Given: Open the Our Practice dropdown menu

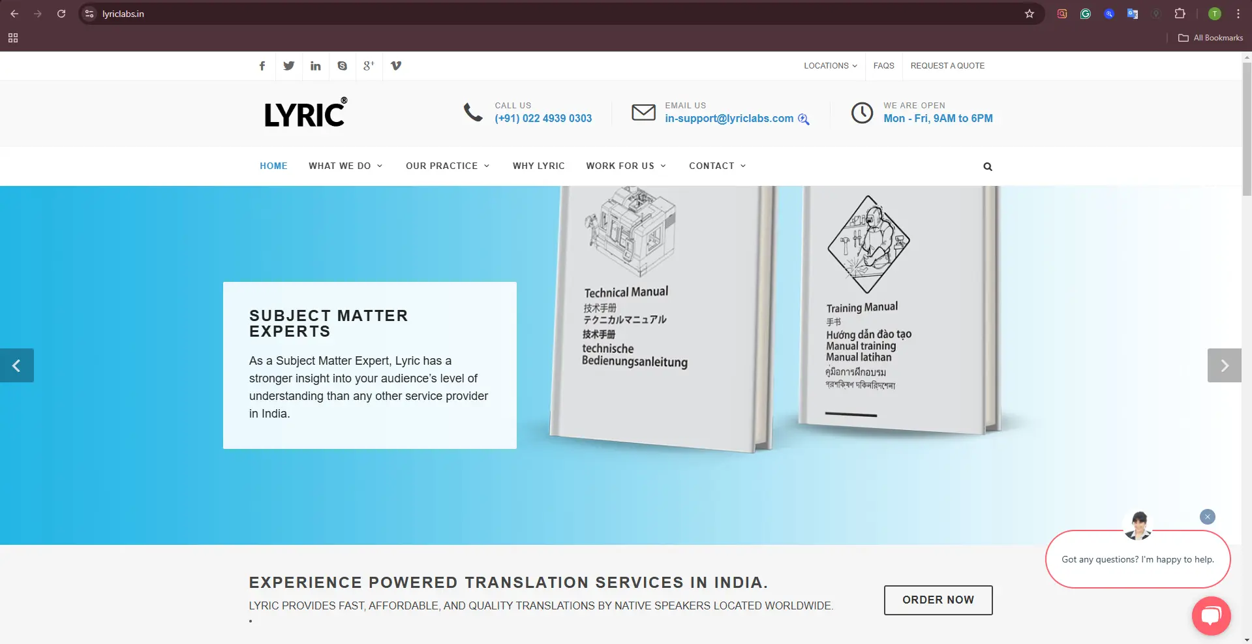Looking at the screenshot, I should pos(447,166).
